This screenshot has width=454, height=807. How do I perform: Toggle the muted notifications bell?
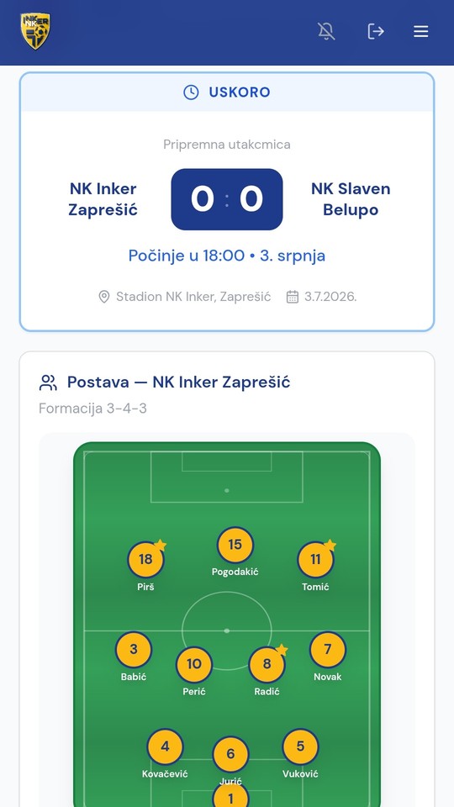coord(326,31)
